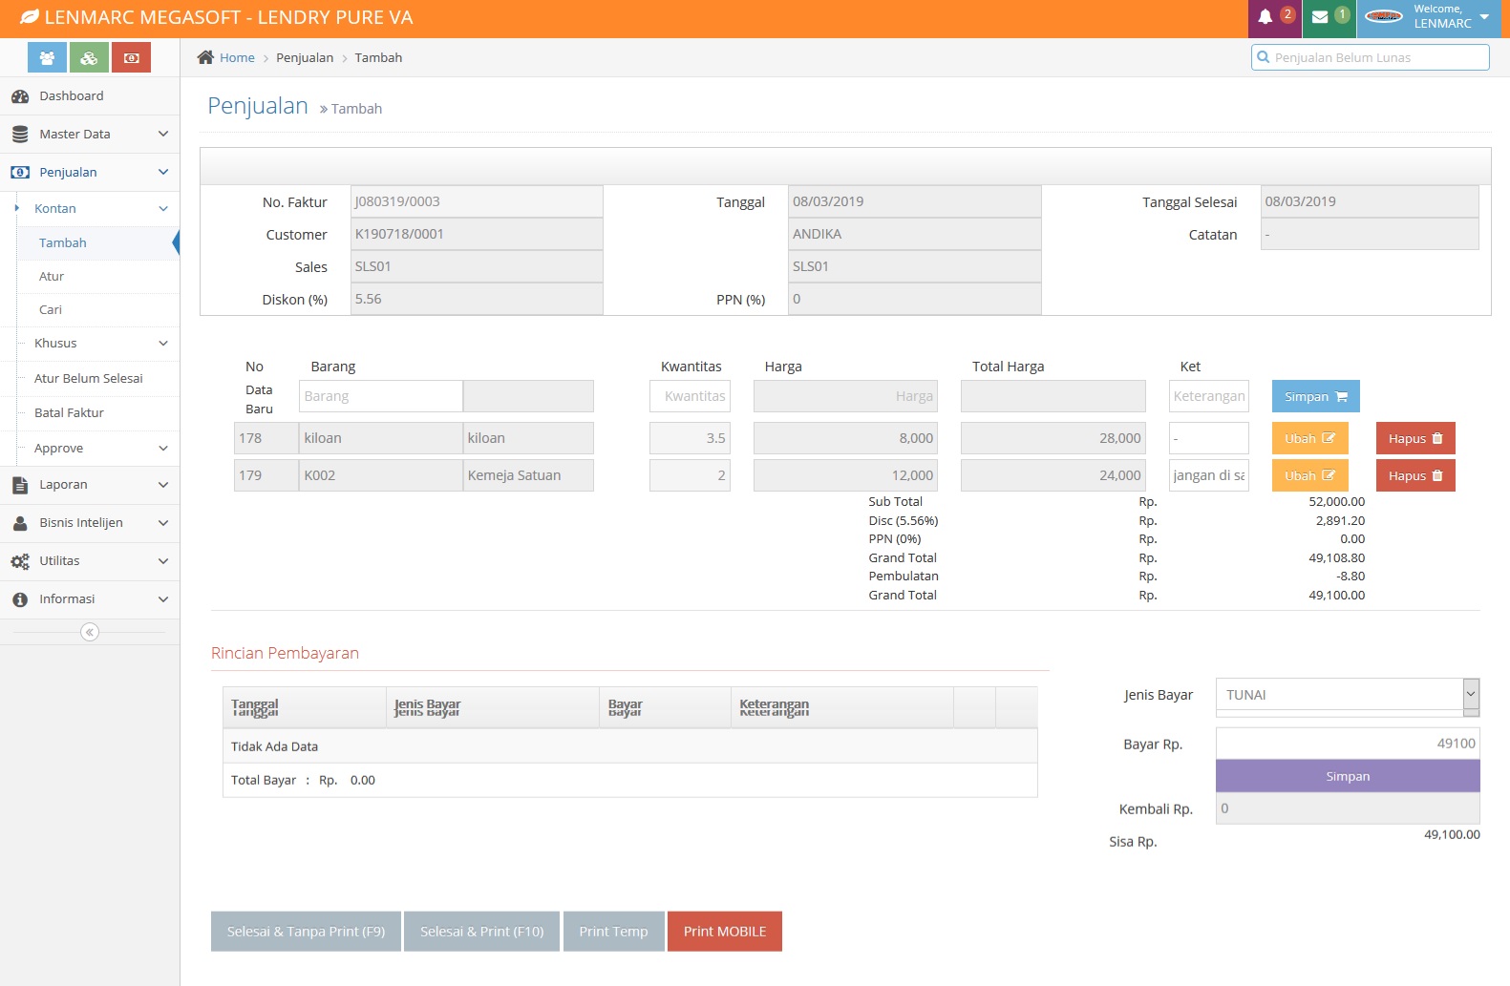The image size is (1510, 986).
Task: Expand the Master Data menu chevron
Action: click(x=163, y=134)
